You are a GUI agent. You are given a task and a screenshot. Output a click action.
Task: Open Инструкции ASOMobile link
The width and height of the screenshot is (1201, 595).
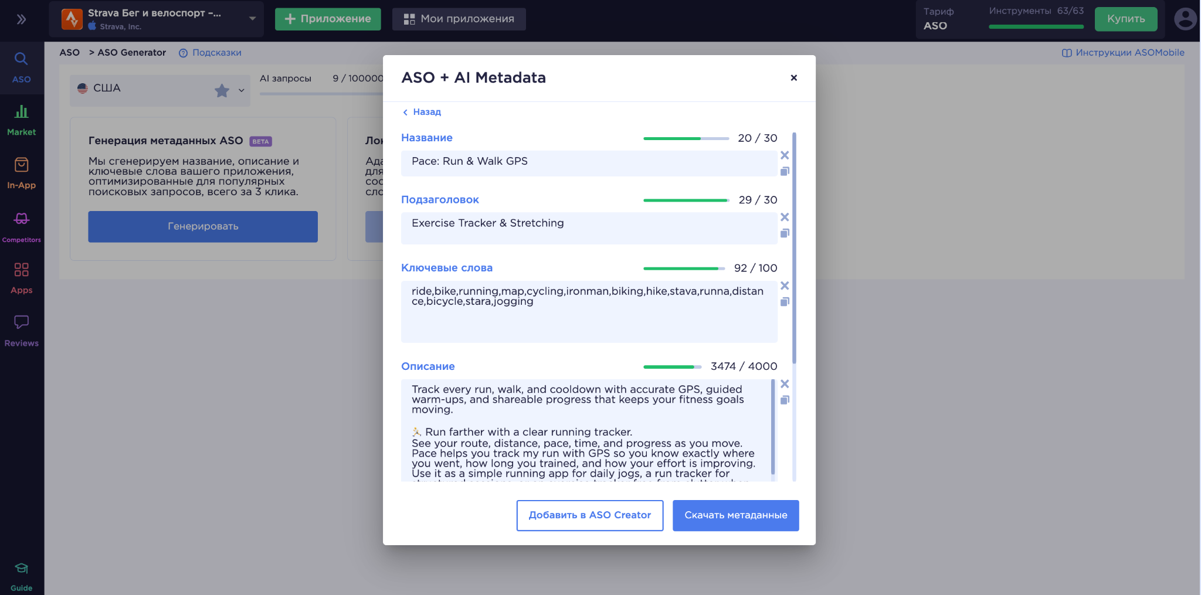point(1129,53)
